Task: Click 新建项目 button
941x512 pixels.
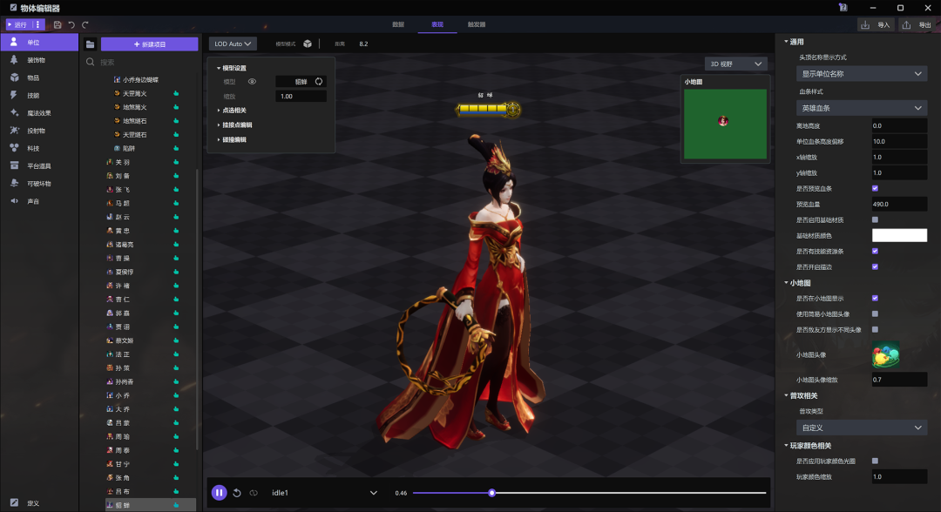Action: pyautogui.click(x=150, y=44)
